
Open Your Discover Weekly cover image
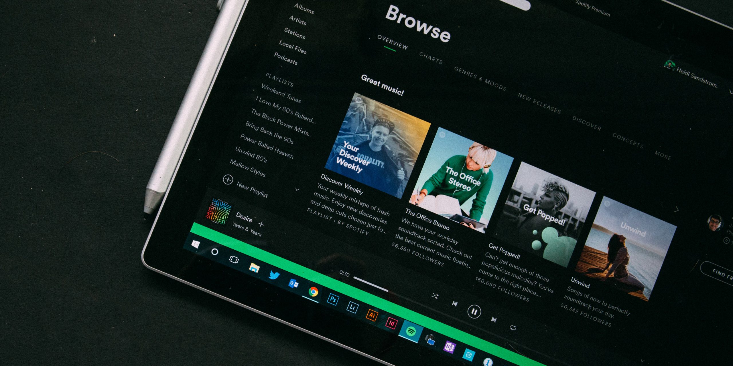pyautogui.click(x=378, y=145)
